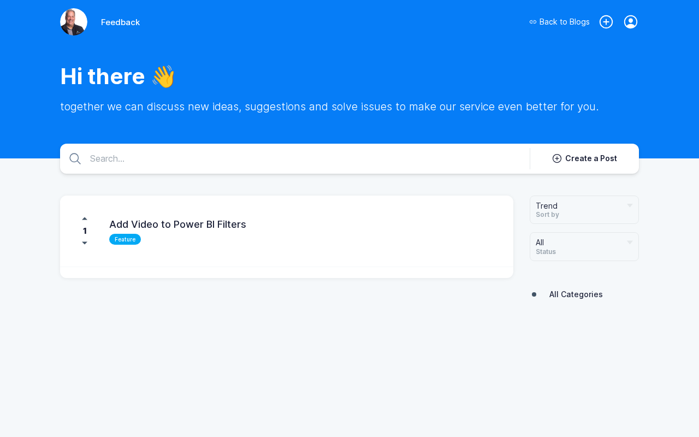Viewport: 699px width, 437px height.
Task: Click the magnifying glass search icon
Action: [x=75, y=159]
